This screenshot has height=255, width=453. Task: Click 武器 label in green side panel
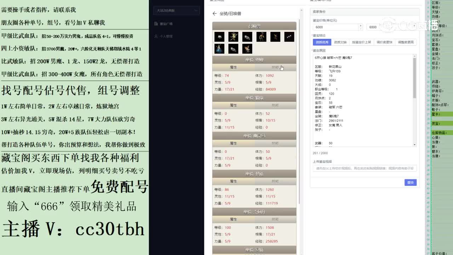(x=436, y=81)
